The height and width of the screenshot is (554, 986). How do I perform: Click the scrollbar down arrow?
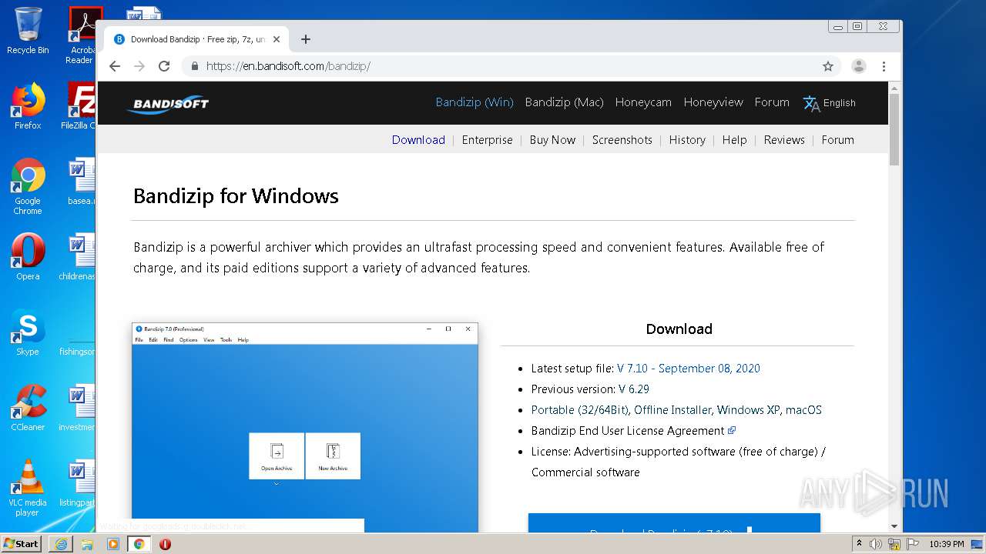tap(894, 526)
